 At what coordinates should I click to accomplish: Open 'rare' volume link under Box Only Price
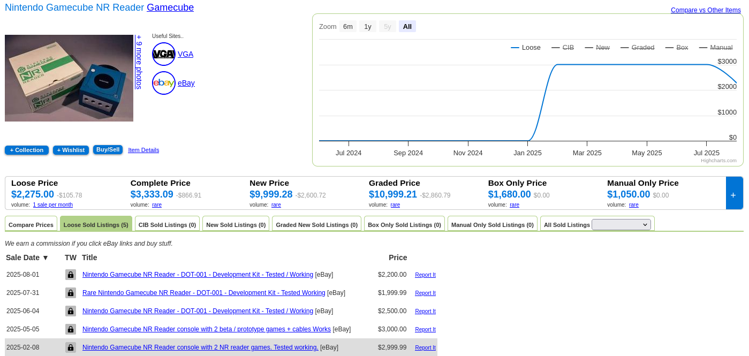[515, 204]
